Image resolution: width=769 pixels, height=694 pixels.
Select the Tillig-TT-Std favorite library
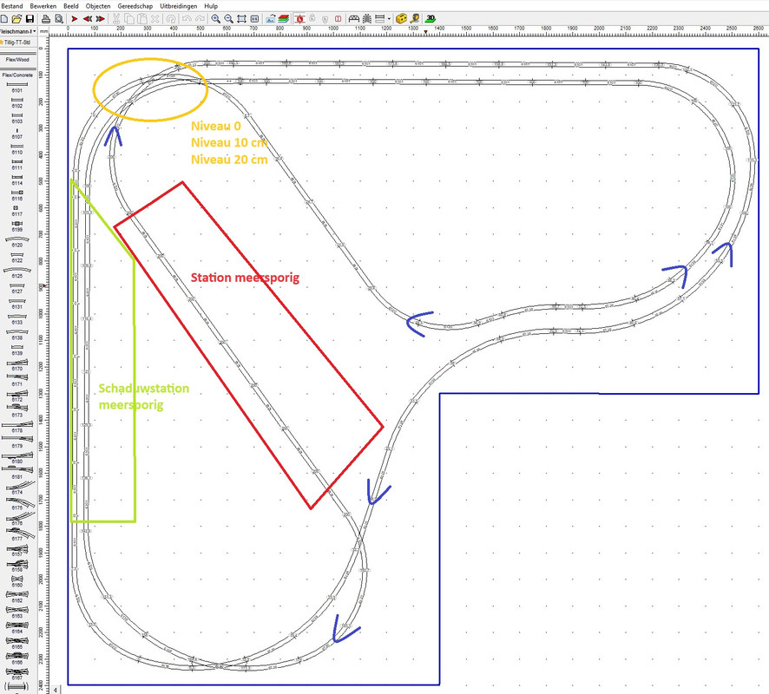coord(16,43)
